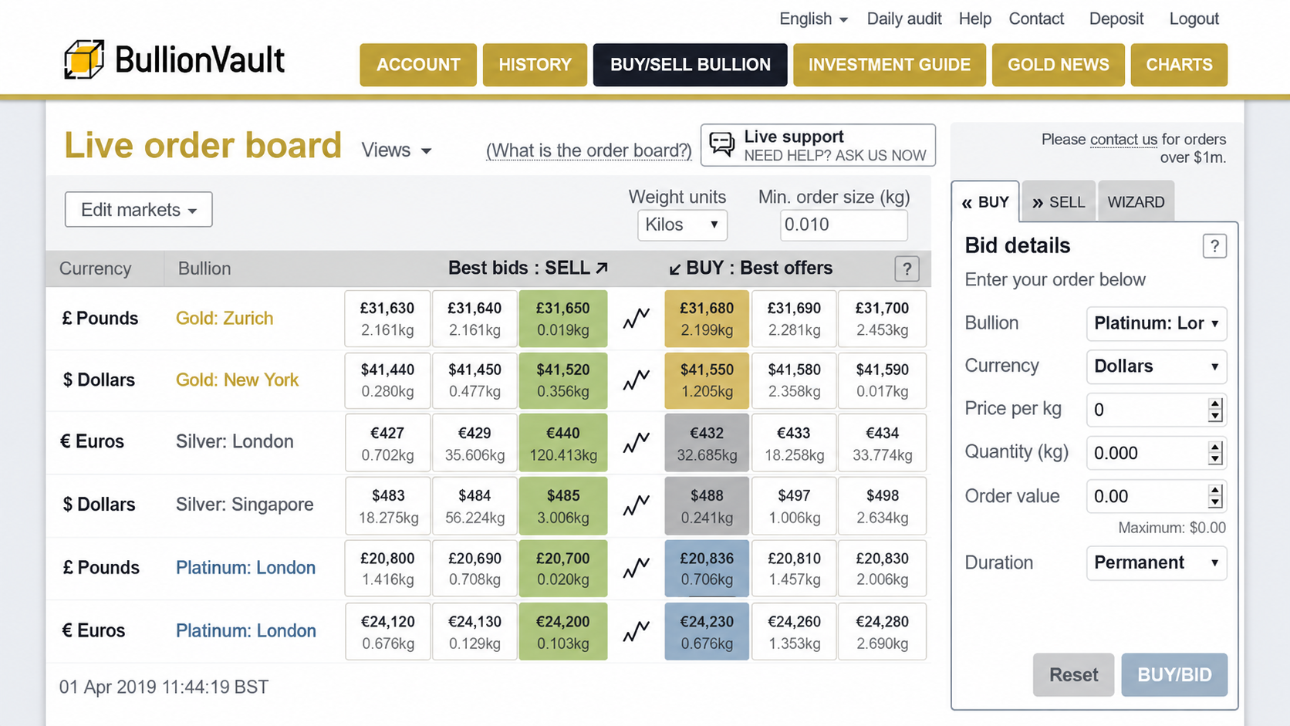Open the Silver: Singapore chart icon

pyautogui.click(x=637, y=505)
